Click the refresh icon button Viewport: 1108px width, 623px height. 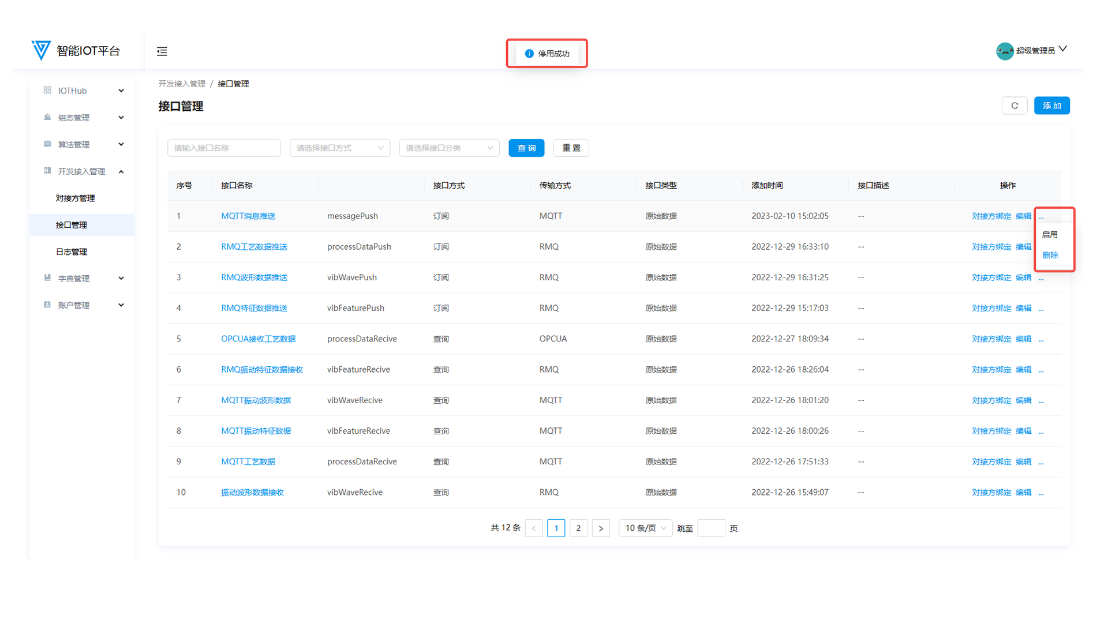click(x=1014, y=106)
